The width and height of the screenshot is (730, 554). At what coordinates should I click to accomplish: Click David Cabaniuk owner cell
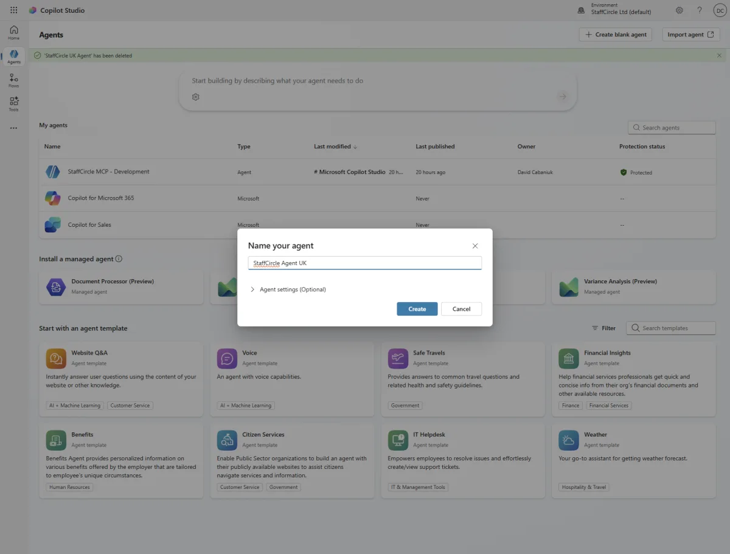coord(535,173)
